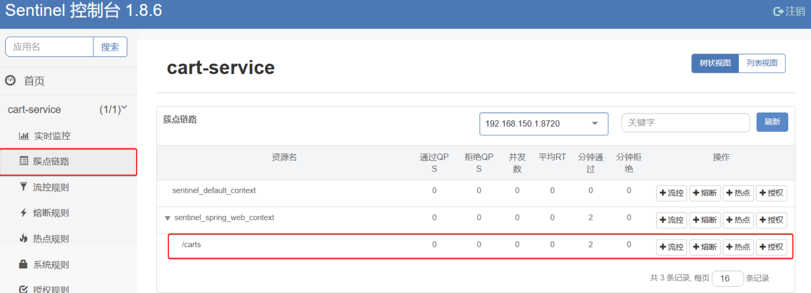Click the 实时监控 bar chart icon
The width and height of the screenshot is (811, 293).
(x=24, y=136)
